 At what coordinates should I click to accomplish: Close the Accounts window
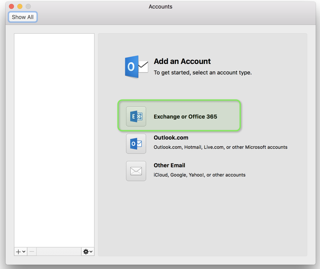[11, 7]
